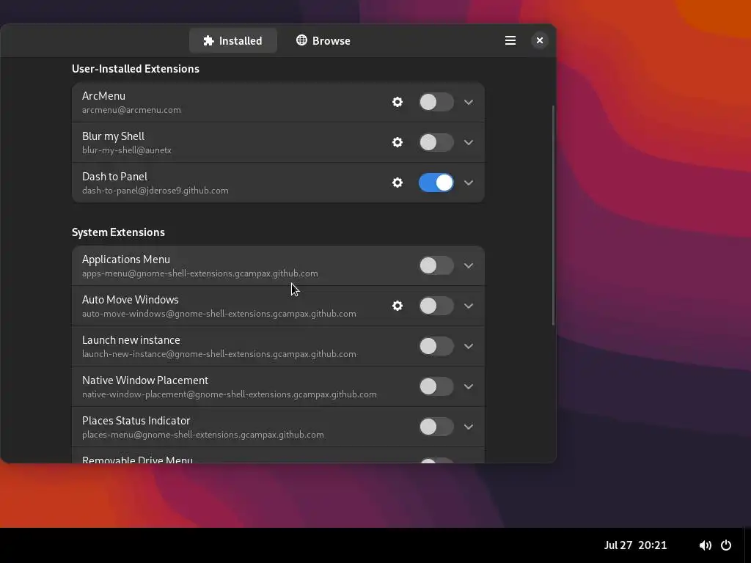
Task: Enable the ArcMenu extension switch
Action: point(436,102)
